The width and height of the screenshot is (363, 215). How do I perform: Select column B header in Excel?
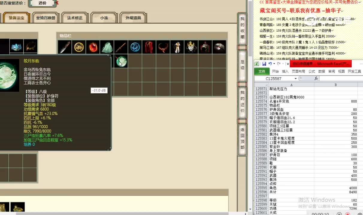pyautogui.click(x=336, y=85)
